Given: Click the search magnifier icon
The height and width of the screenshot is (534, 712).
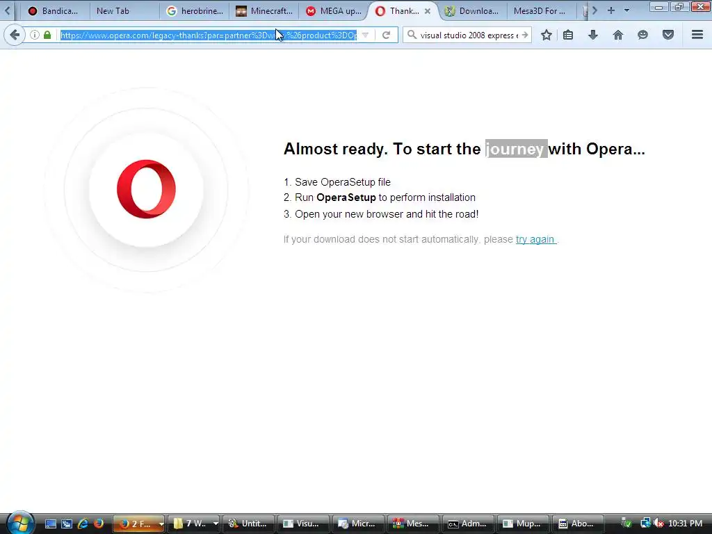Looking at the screenshot, I should (x=412, y=35).
